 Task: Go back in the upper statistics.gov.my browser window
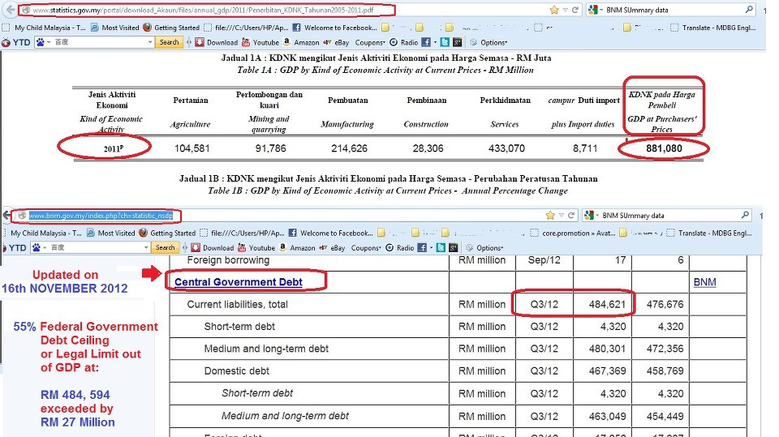(x=10, y=10)
